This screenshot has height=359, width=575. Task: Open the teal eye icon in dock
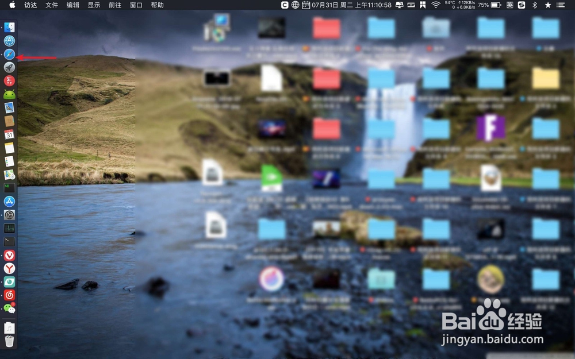(x=9, y=281)
